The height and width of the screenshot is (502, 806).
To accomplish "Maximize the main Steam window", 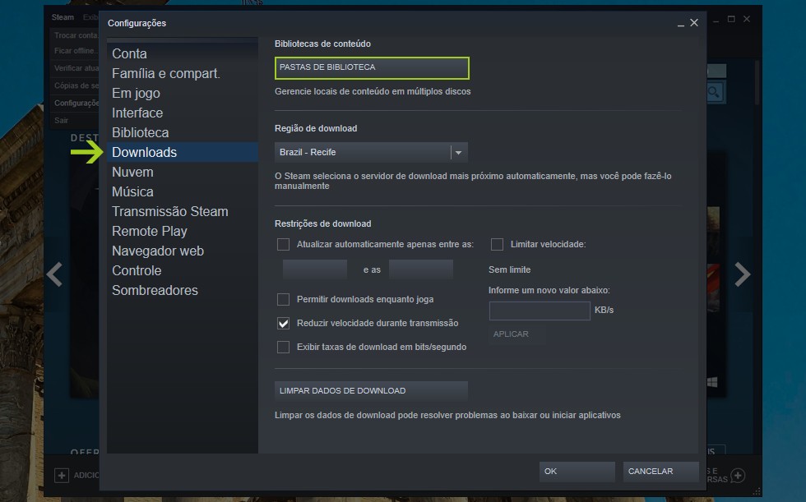I will [731, 19].
